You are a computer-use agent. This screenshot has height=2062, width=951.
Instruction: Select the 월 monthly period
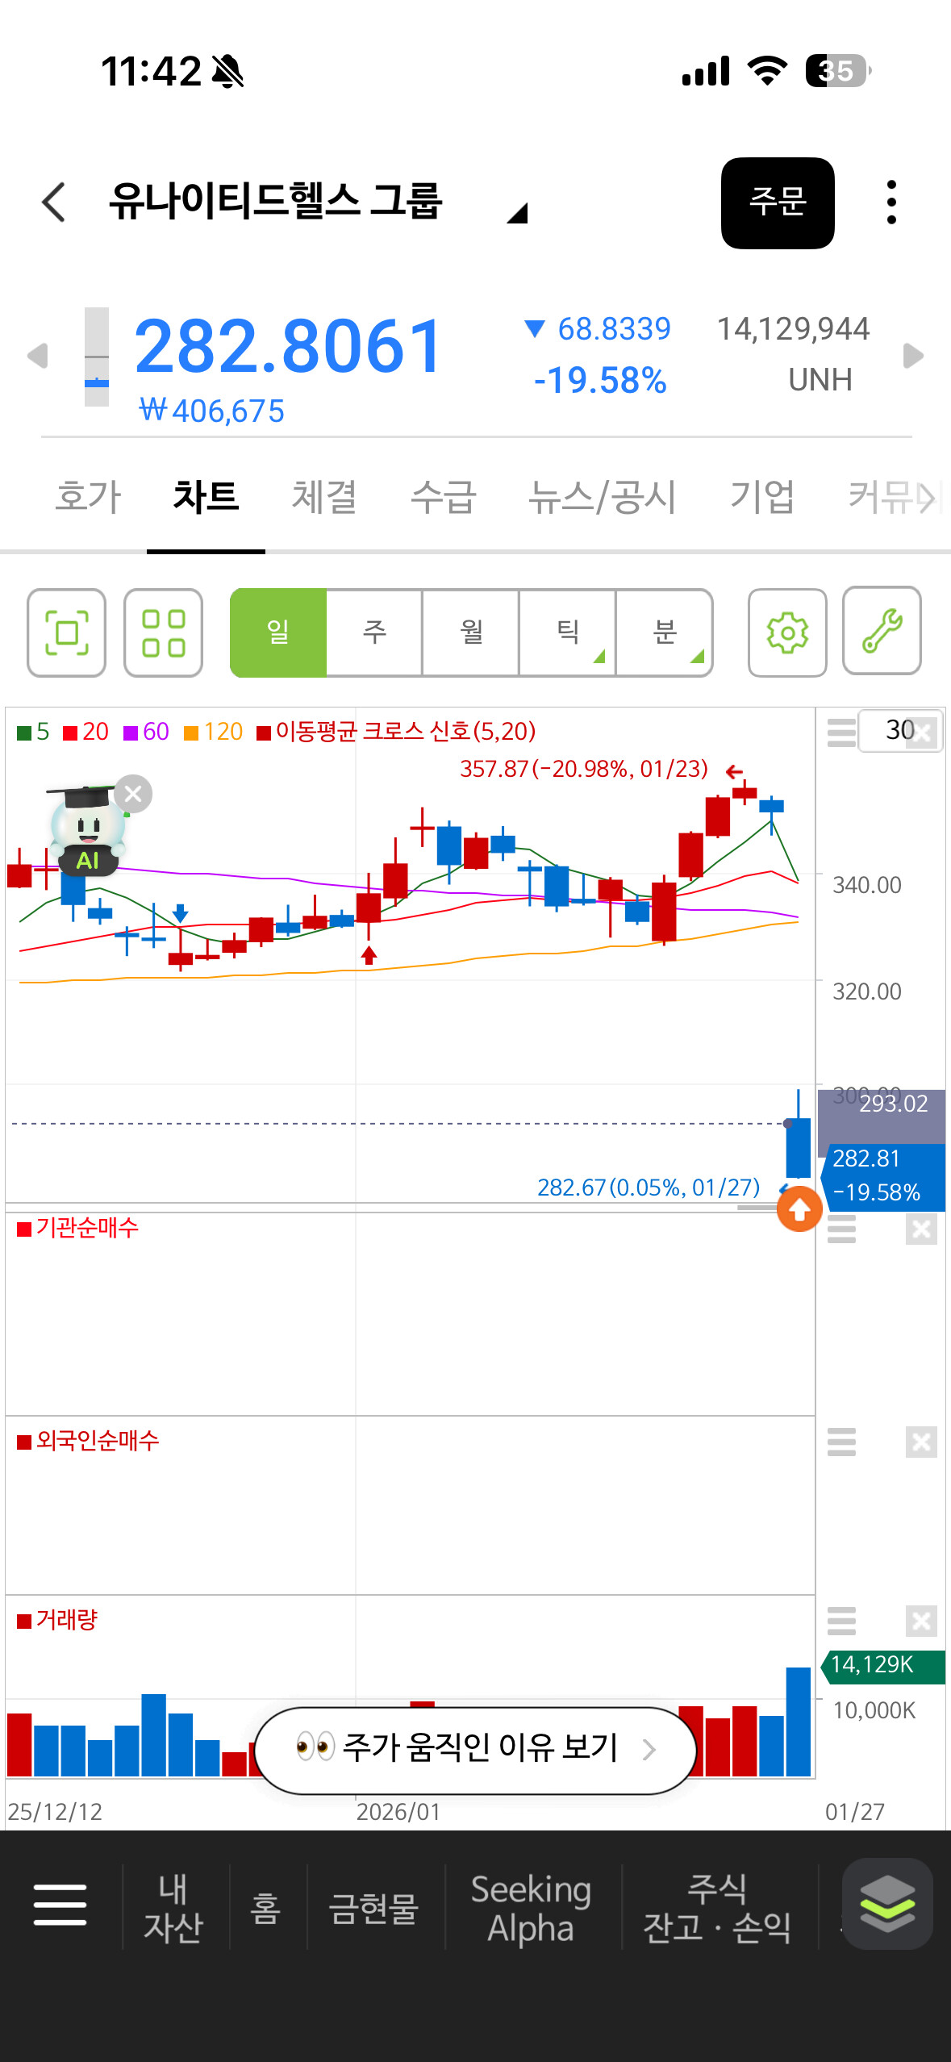(x=471, y=632)
